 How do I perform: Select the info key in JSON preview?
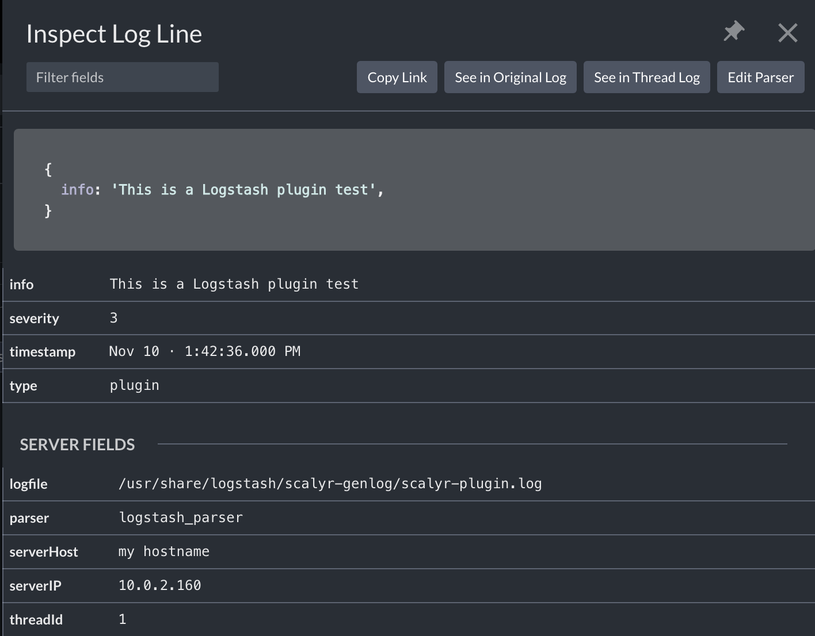click(77, 190)
